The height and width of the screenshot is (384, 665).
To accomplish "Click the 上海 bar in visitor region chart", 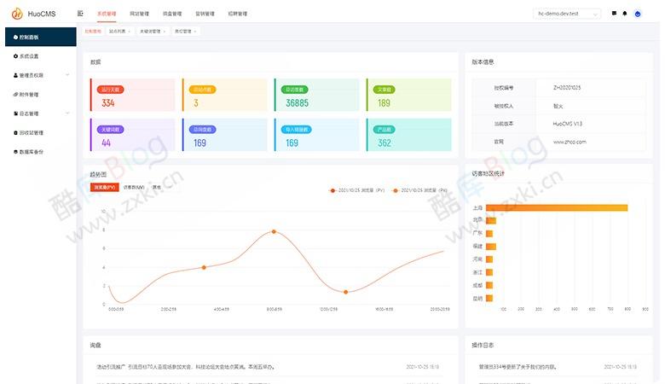I will click(x=557, y=207).
